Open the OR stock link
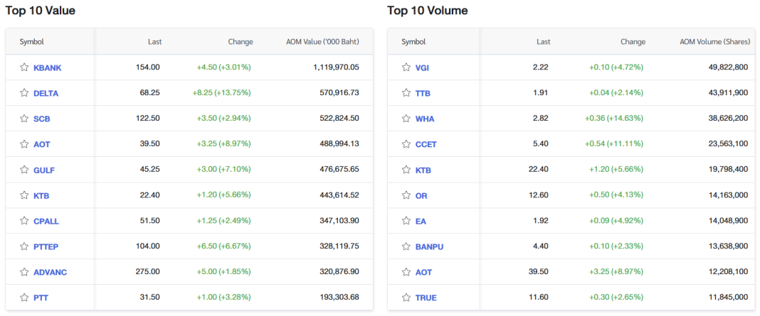Image resolution: width=760 pixels, height=316 pixels. pyautogui.click(x=421, y=195)
